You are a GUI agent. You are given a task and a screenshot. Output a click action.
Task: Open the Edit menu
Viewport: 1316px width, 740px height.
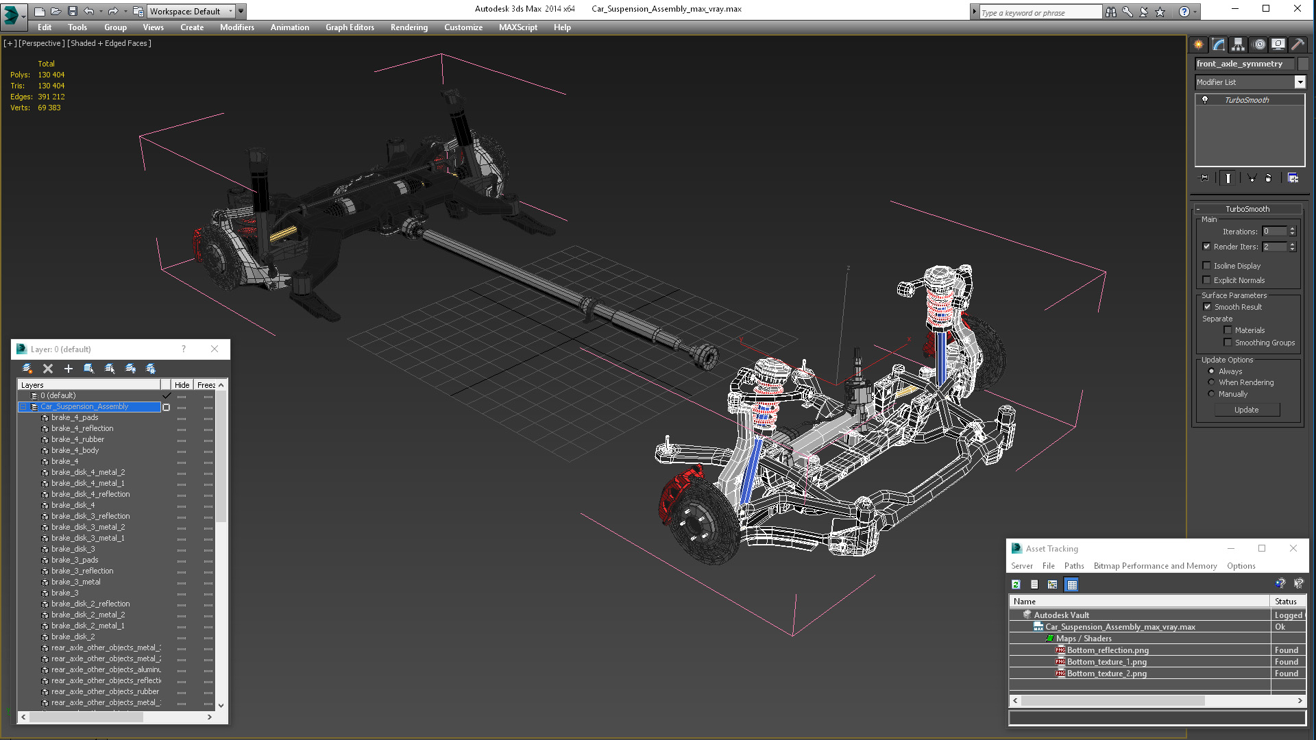coord(45,27)
